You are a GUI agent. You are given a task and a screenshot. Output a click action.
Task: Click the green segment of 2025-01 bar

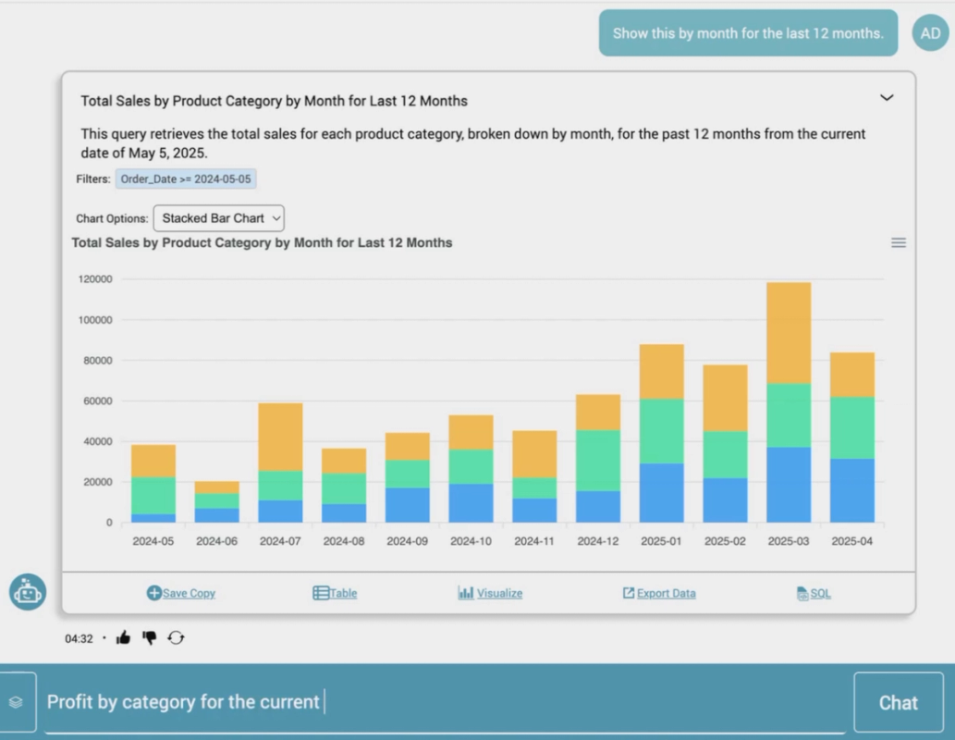tap(661, 431)
